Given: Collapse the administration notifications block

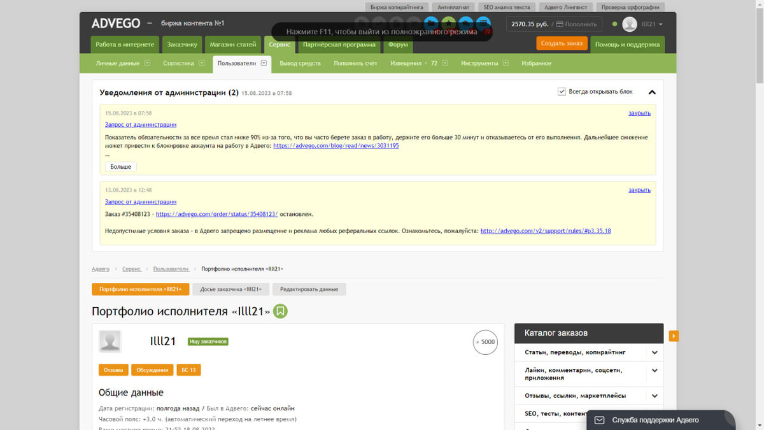Looking at the screenshot, I should click(x=652, y=92).
